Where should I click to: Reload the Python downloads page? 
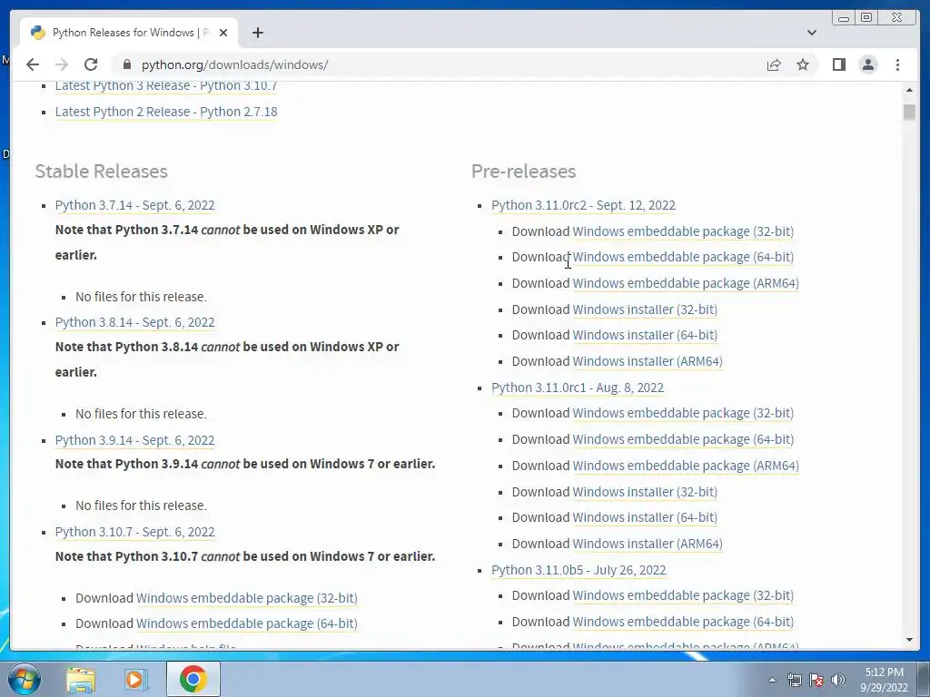pyautogui.click(x=91, y=64)
